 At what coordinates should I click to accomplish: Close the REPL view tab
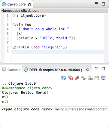[x=87, y=70]
